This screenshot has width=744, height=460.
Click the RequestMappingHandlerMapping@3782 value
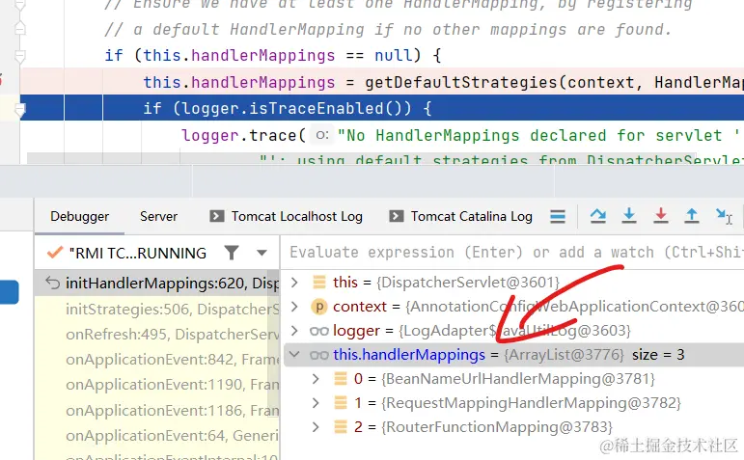point(531,403)
